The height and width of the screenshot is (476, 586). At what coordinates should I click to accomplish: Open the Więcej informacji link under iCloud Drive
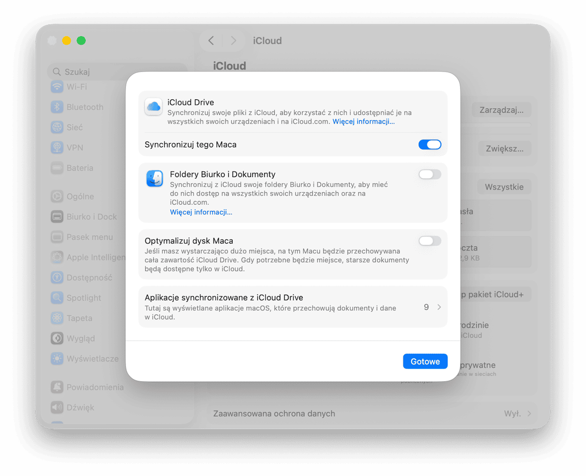point(363,121)
